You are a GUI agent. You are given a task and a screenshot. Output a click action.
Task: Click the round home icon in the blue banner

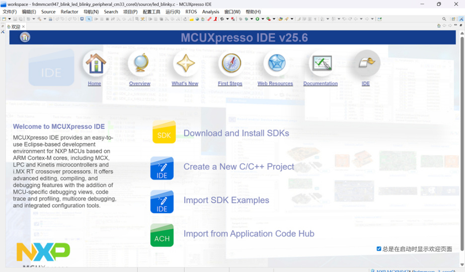click(x=25, y=37)
